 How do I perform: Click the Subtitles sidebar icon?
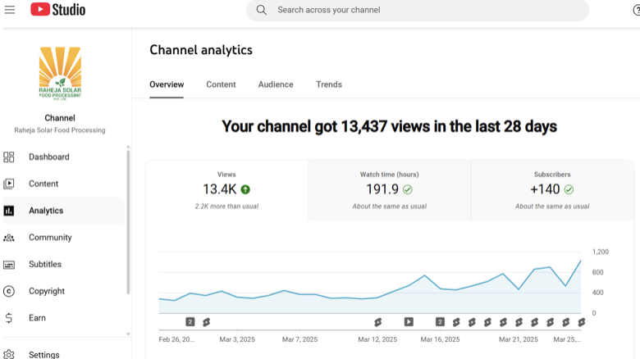tap(8, 265)
